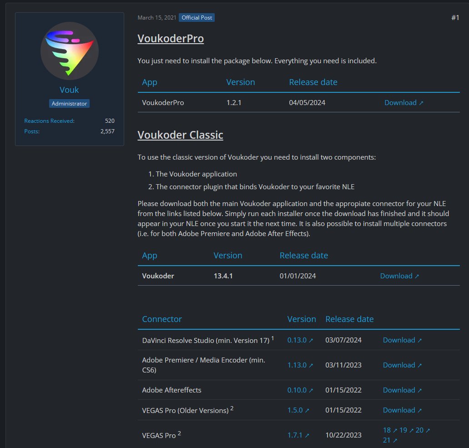Download Voukoder 13.4.1 application
This screenshot has height=448, width=469.
click(x=399, y=276)
